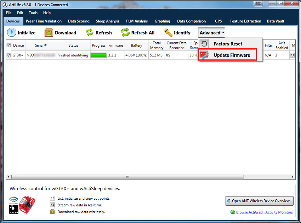Click the Identify flashlight icon
Screen dimensions: 301x223
[168, 33]
